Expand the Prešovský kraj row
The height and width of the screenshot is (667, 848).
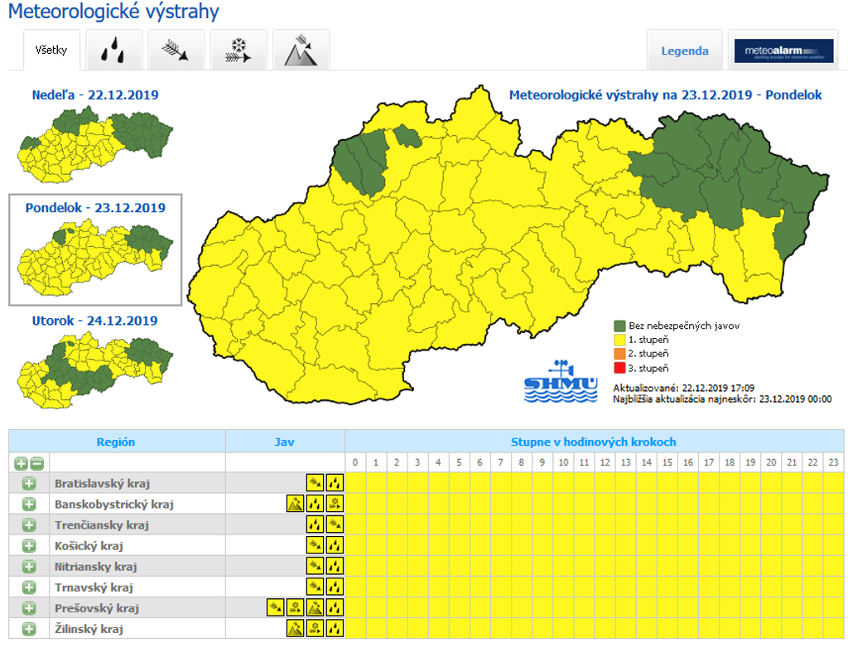pos(29,608)
